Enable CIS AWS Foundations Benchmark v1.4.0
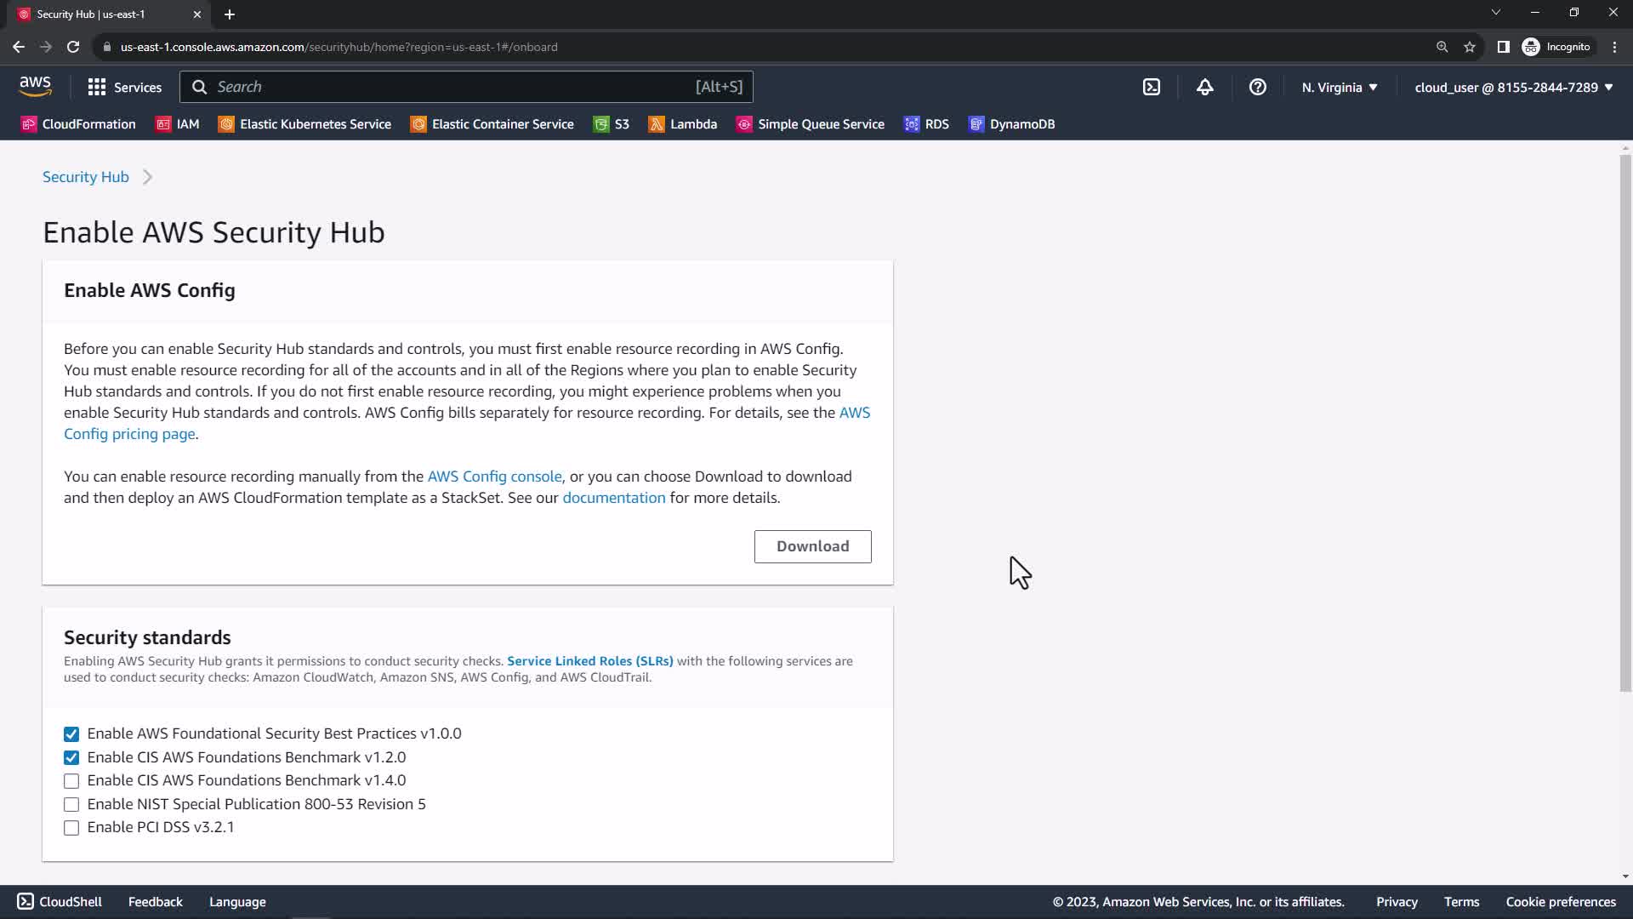The image size is (1633, 919). (x=71, y=780)
